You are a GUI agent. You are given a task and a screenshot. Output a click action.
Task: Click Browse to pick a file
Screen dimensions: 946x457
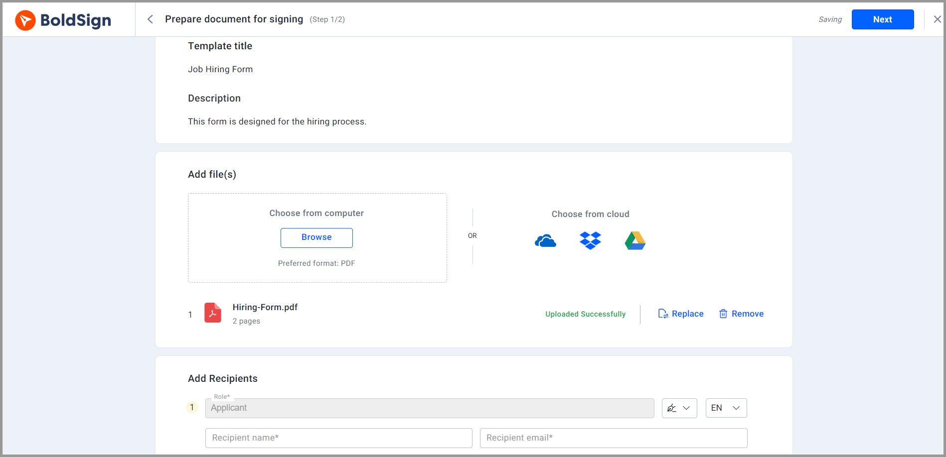point(316,237)
